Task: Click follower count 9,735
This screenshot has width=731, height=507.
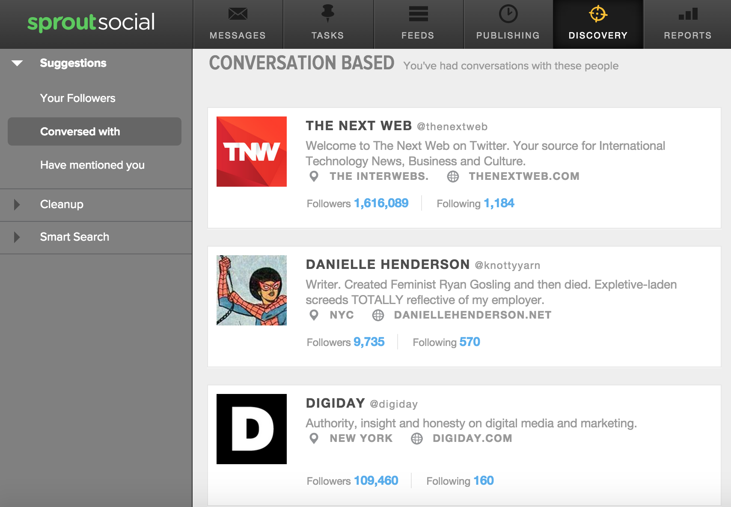Action: [369, 342]
